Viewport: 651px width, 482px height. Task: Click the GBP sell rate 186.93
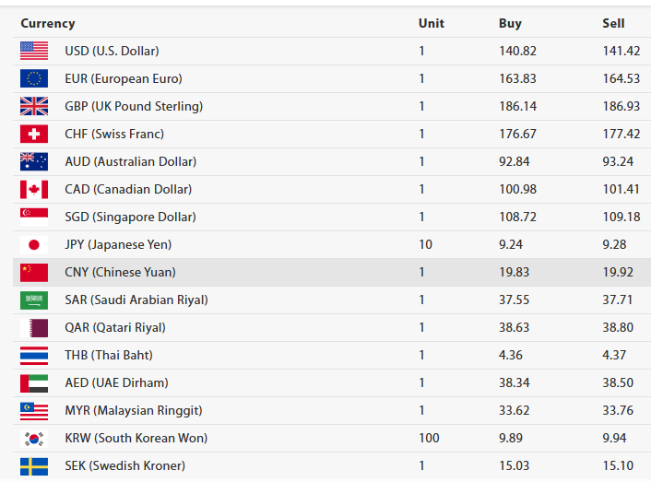click(x=621, y=107)
